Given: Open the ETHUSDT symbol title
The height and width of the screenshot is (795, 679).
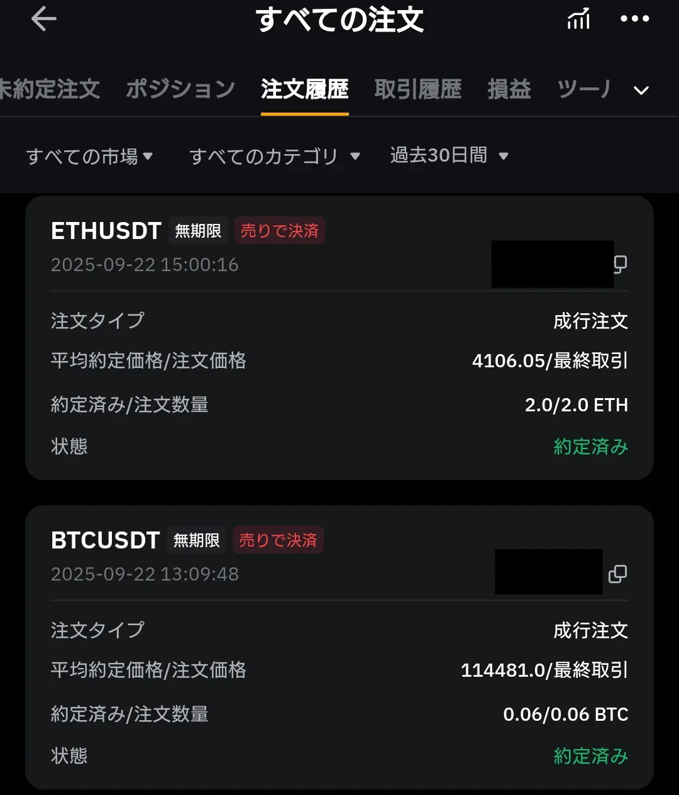Looking at the screenshot, I should 106,231.
